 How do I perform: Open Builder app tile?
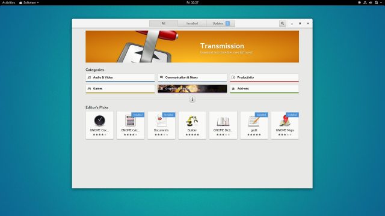pyautogui.click(x=192, y=125)
